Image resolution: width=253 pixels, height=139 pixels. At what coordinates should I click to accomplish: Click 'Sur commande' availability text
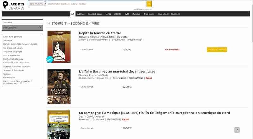(x=172, y=50)
